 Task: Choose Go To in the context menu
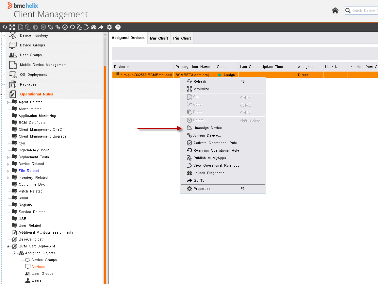point(223,181)
